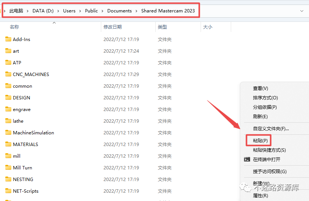Select the Add-Ins folder name
Screen dimensions: 309x201
22,39
